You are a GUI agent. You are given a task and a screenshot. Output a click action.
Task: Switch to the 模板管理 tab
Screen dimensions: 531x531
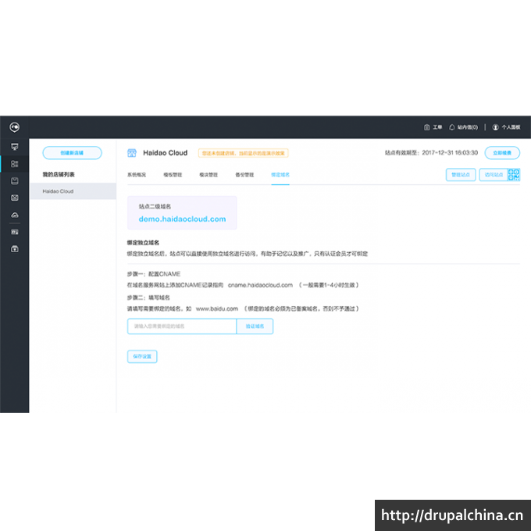173,175
